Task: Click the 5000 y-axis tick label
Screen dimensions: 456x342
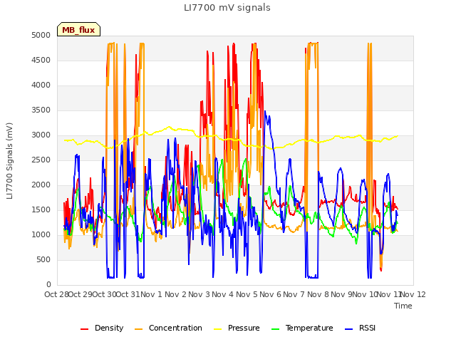Action: (41, 35)
